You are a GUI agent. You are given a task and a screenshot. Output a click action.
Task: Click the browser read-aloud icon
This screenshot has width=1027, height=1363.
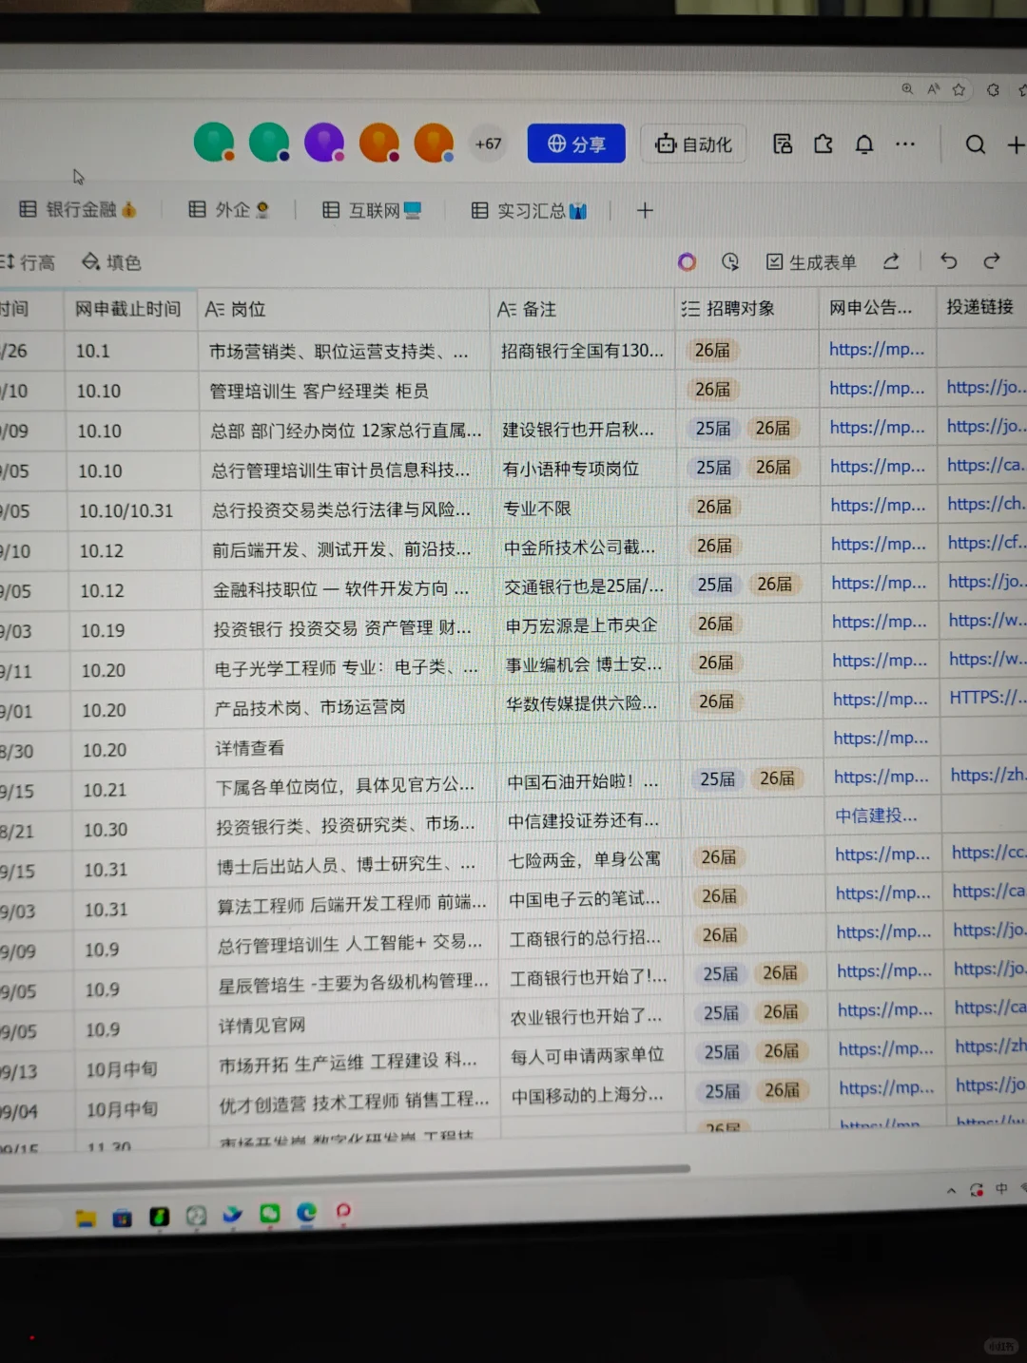tap(933, 88)
